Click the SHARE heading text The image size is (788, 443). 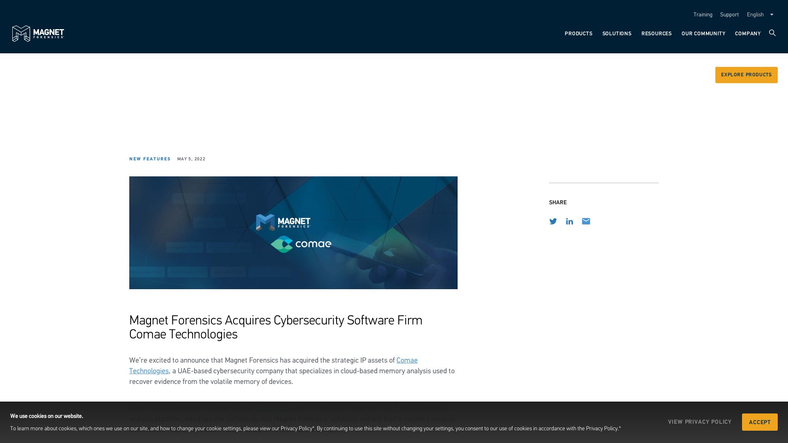558,203
